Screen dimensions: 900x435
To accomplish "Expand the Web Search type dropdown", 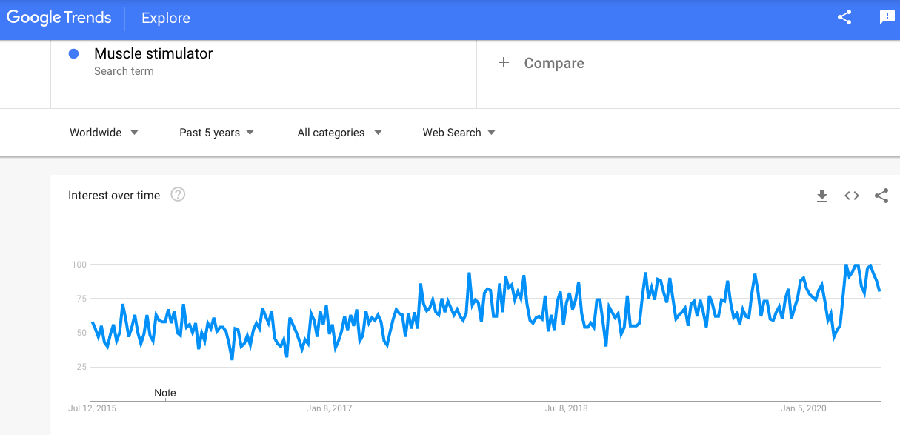I will (459, 133).
